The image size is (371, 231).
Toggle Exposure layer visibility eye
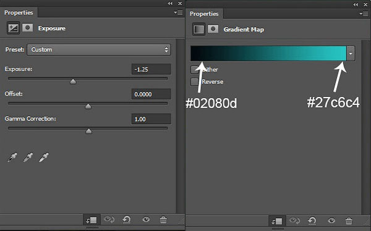[146, 220]
